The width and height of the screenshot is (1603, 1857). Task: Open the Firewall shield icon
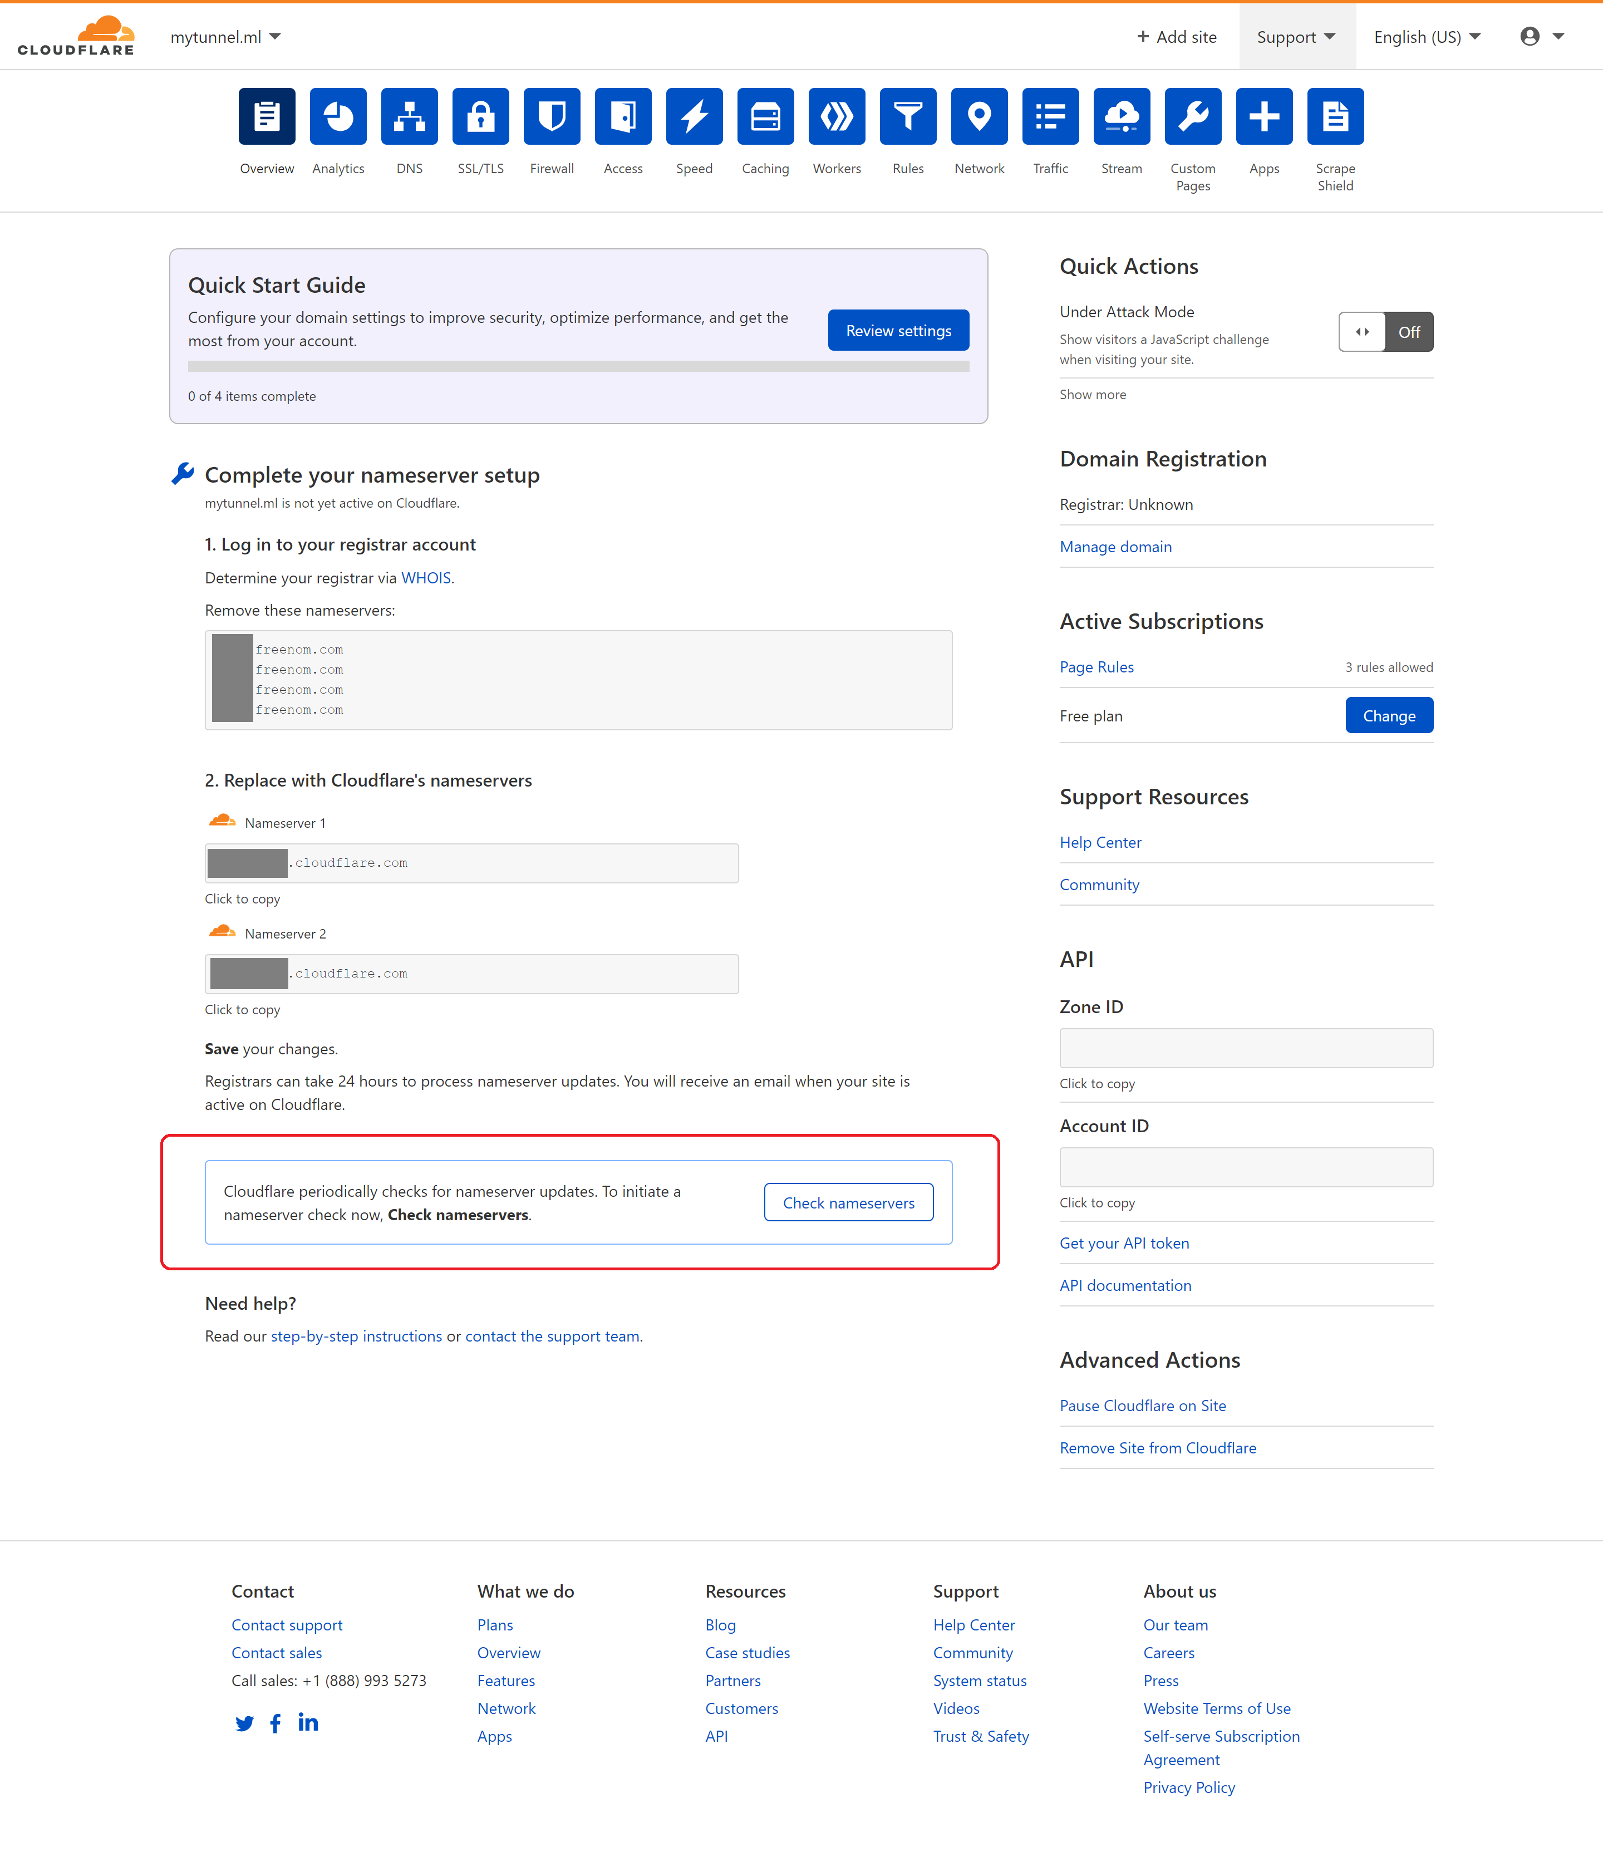tap(552, 116)
